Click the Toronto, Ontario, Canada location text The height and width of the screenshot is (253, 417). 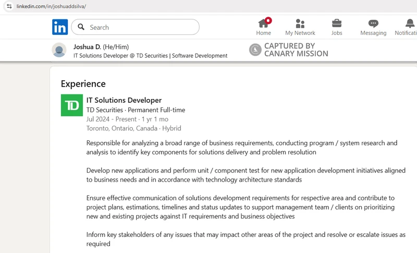coord(121,128)
